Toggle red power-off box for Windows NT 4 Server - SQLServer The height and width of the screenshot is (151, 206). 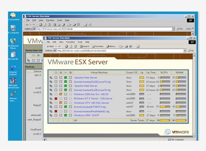56,99
